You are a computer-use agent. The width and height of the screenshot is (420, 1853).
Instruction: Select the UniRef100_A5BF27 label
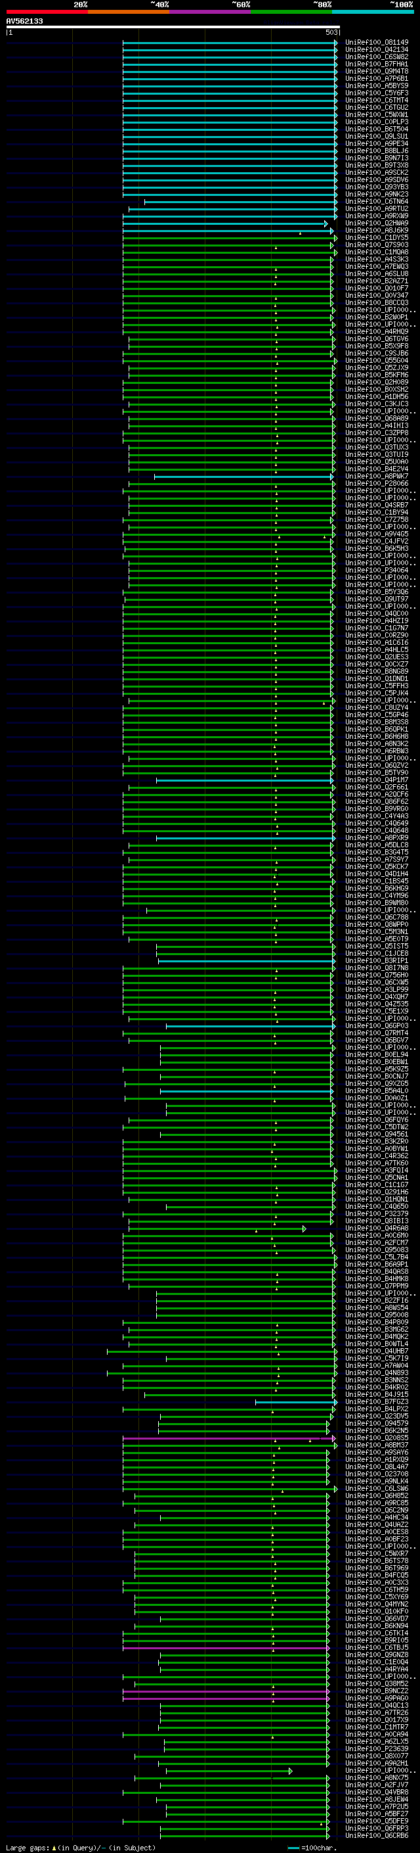coord(377,1814)
